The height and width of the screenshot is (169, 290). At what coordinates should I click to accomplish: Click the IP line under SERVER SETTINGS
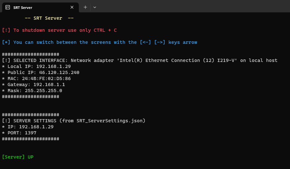click(28, 127)
